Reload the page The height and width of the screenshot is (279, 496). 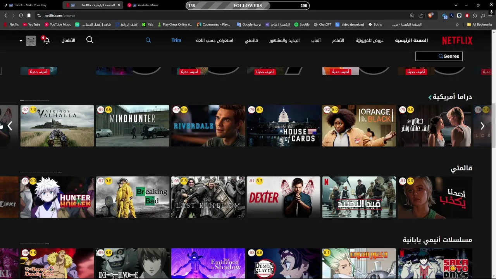tap(21, 15)
